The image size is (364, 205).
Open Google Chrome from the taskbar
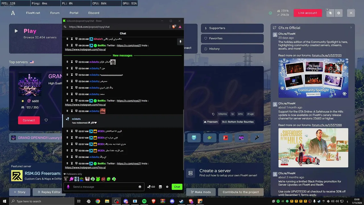click(98, 201)
